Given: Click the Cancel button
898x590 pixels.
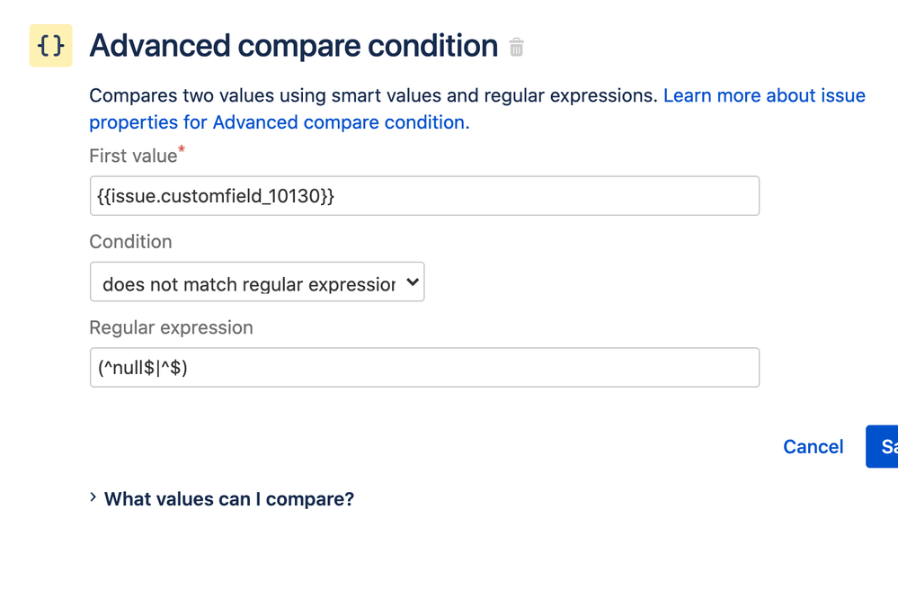Looking at the screenshot, I should (814, 446).
